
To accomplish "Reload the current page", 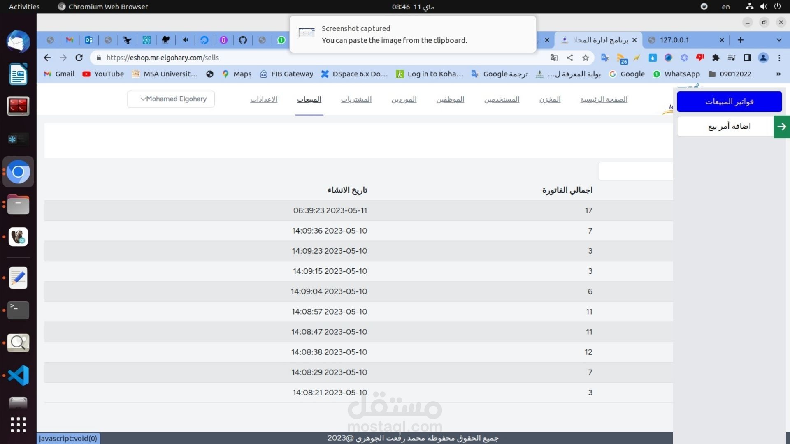I will tap(79, 58).
